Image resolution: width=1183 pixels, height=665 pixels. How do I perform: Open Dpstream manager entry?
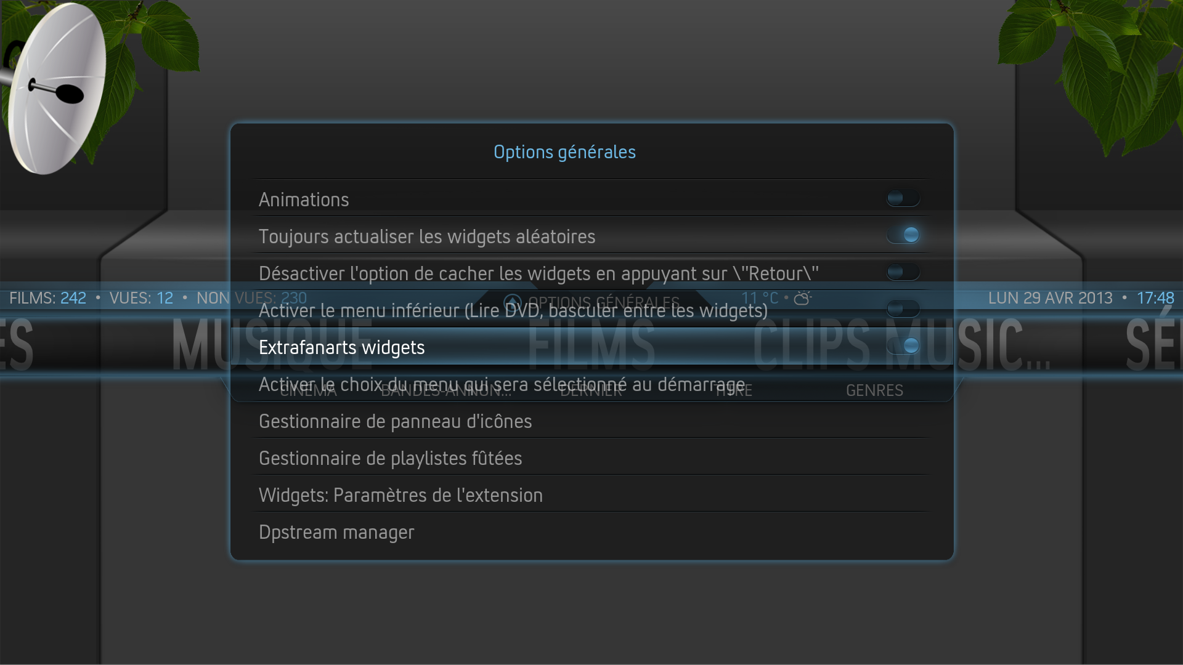tap(590, 531)
